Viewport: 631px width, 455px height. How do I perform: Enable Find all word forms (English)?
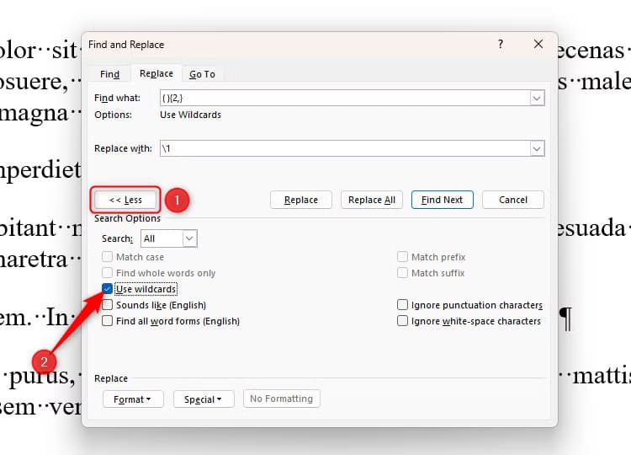tap(107, 321)
